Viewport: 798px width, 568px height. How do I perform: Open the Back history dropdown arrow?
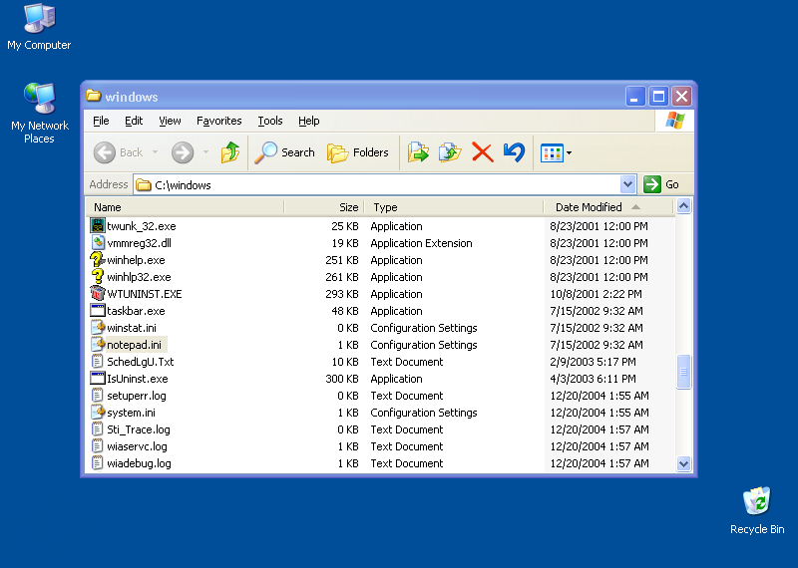[155, 152]
